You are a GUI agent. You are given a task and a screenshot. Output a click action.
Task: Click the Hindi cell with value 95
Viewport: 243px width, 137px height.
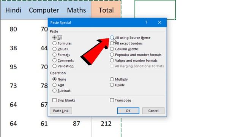pos(13,67)
